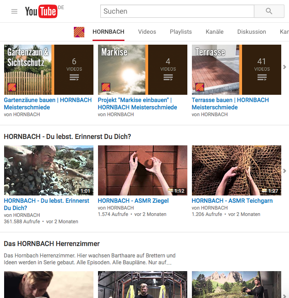Open Gartenzaun & Sichtschutz playlist thumbnail
Viewport: 289px width, 298px height.
click(x=49, y=70)
